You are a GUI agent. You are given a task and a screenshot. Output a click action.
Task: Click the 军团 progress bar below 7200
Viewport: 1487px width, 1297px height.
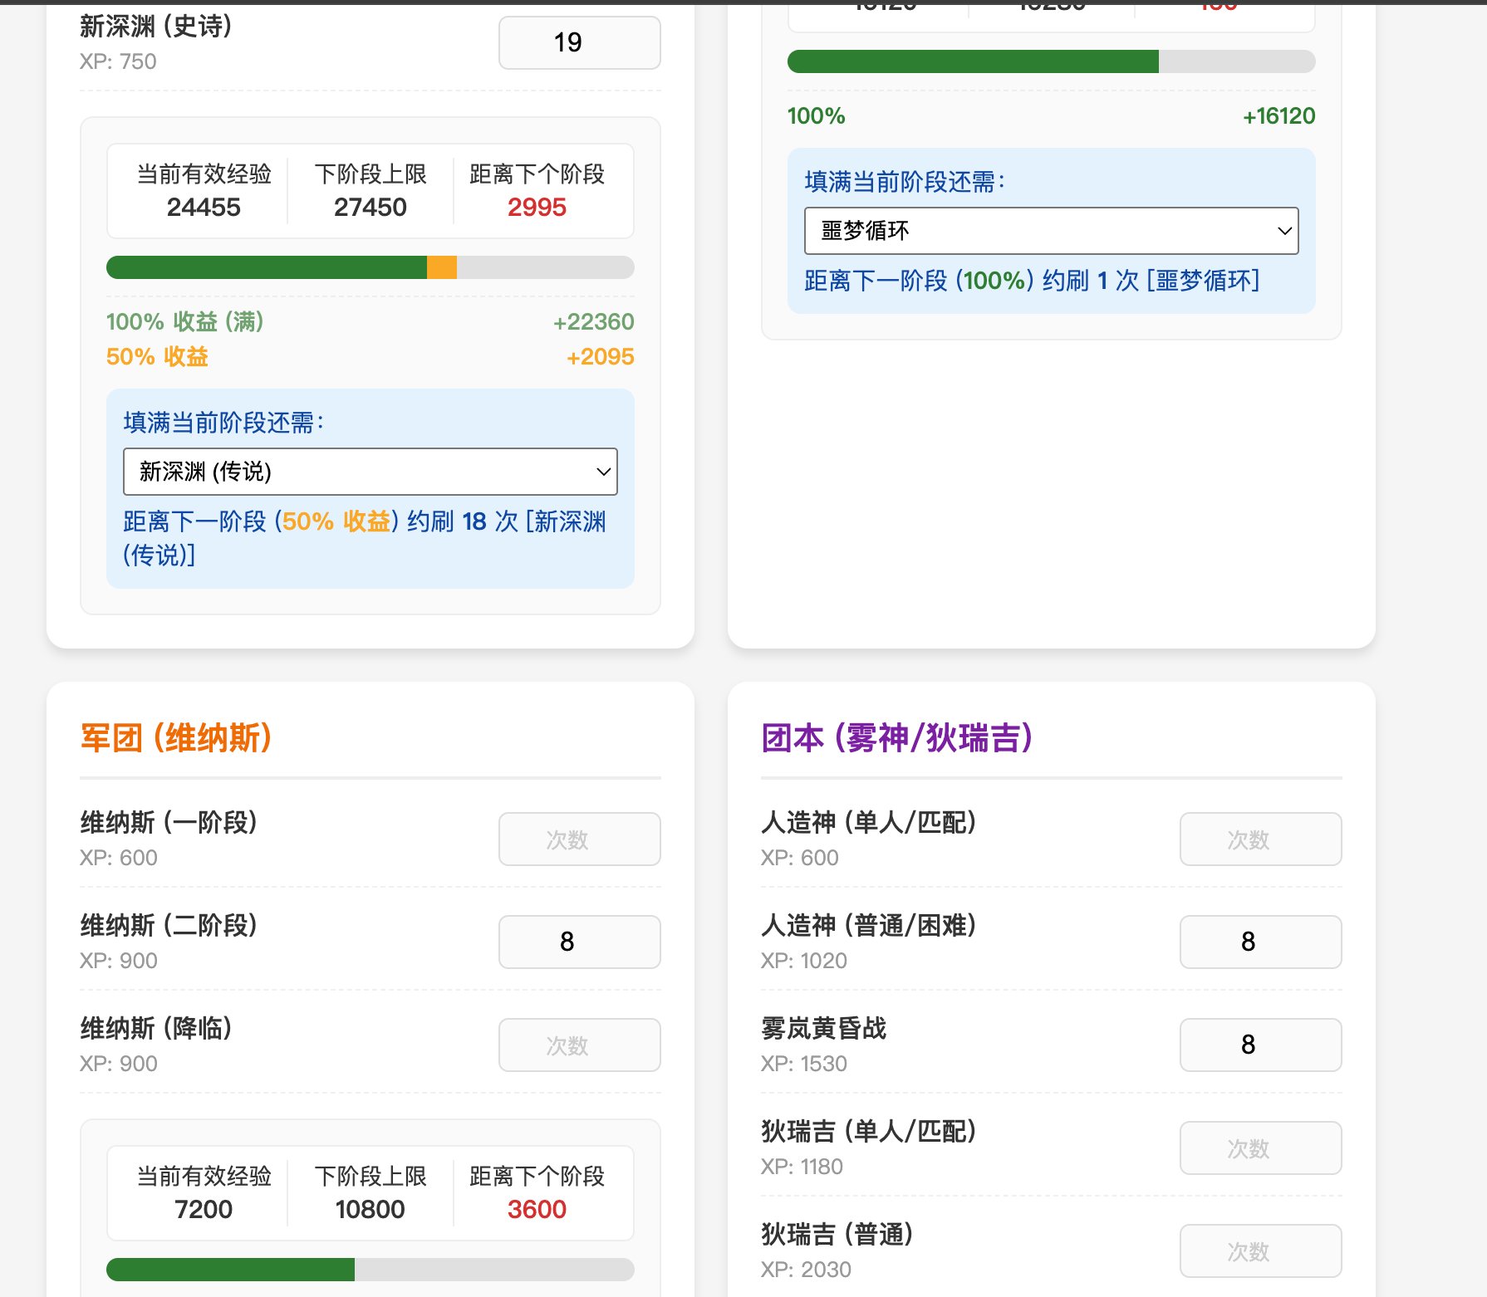(370, 1270)
